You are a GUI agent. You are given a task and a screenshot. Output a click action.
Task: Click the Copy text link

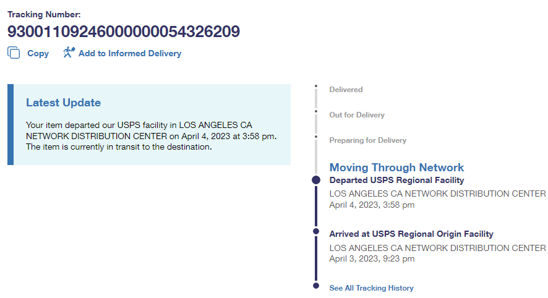coord(38,54)
